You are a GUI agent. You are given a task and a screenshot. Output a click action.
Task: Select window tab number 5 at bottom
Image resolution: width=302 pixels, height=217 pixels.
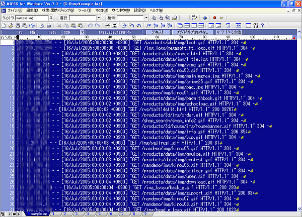99,213
